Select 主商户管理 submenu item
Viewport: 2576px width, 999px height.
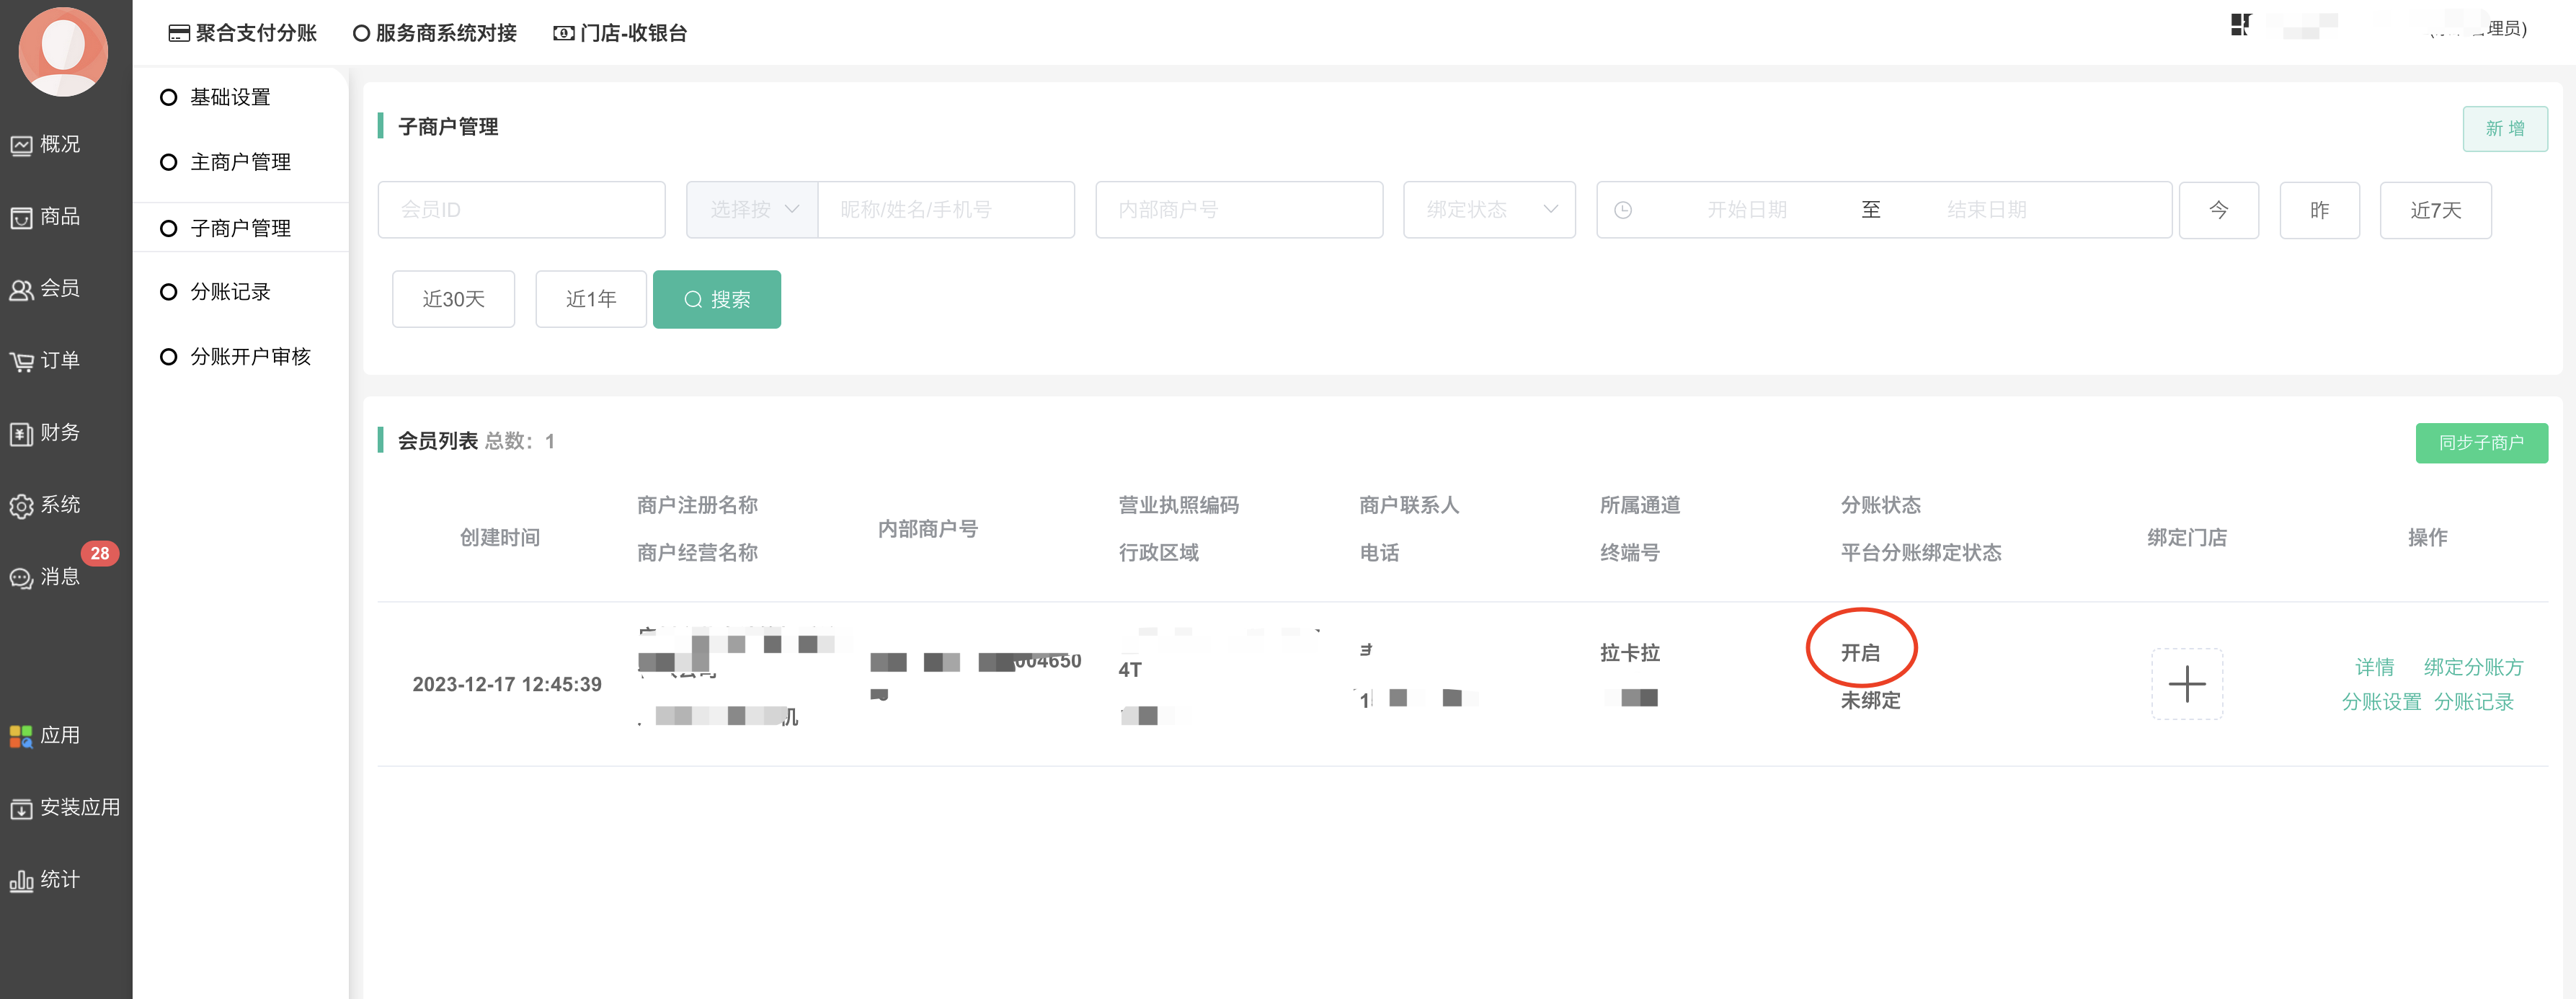[240, 162]
